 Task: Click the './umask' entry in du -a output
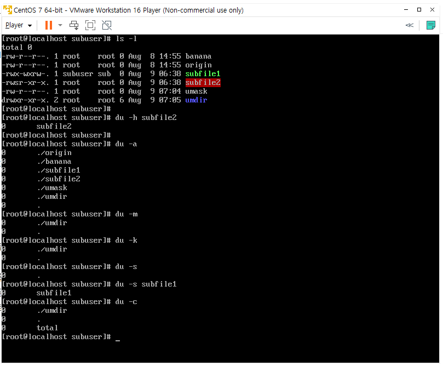pos(52,188)
